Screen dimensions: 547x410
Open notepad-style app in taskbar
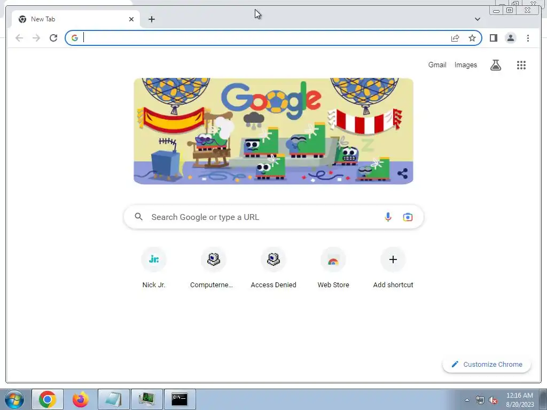(114, 399)
